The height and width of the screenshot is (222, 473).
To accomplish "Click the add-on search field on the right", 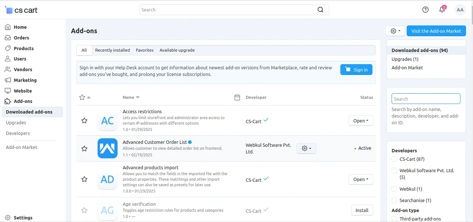I will tap(425, 98).
